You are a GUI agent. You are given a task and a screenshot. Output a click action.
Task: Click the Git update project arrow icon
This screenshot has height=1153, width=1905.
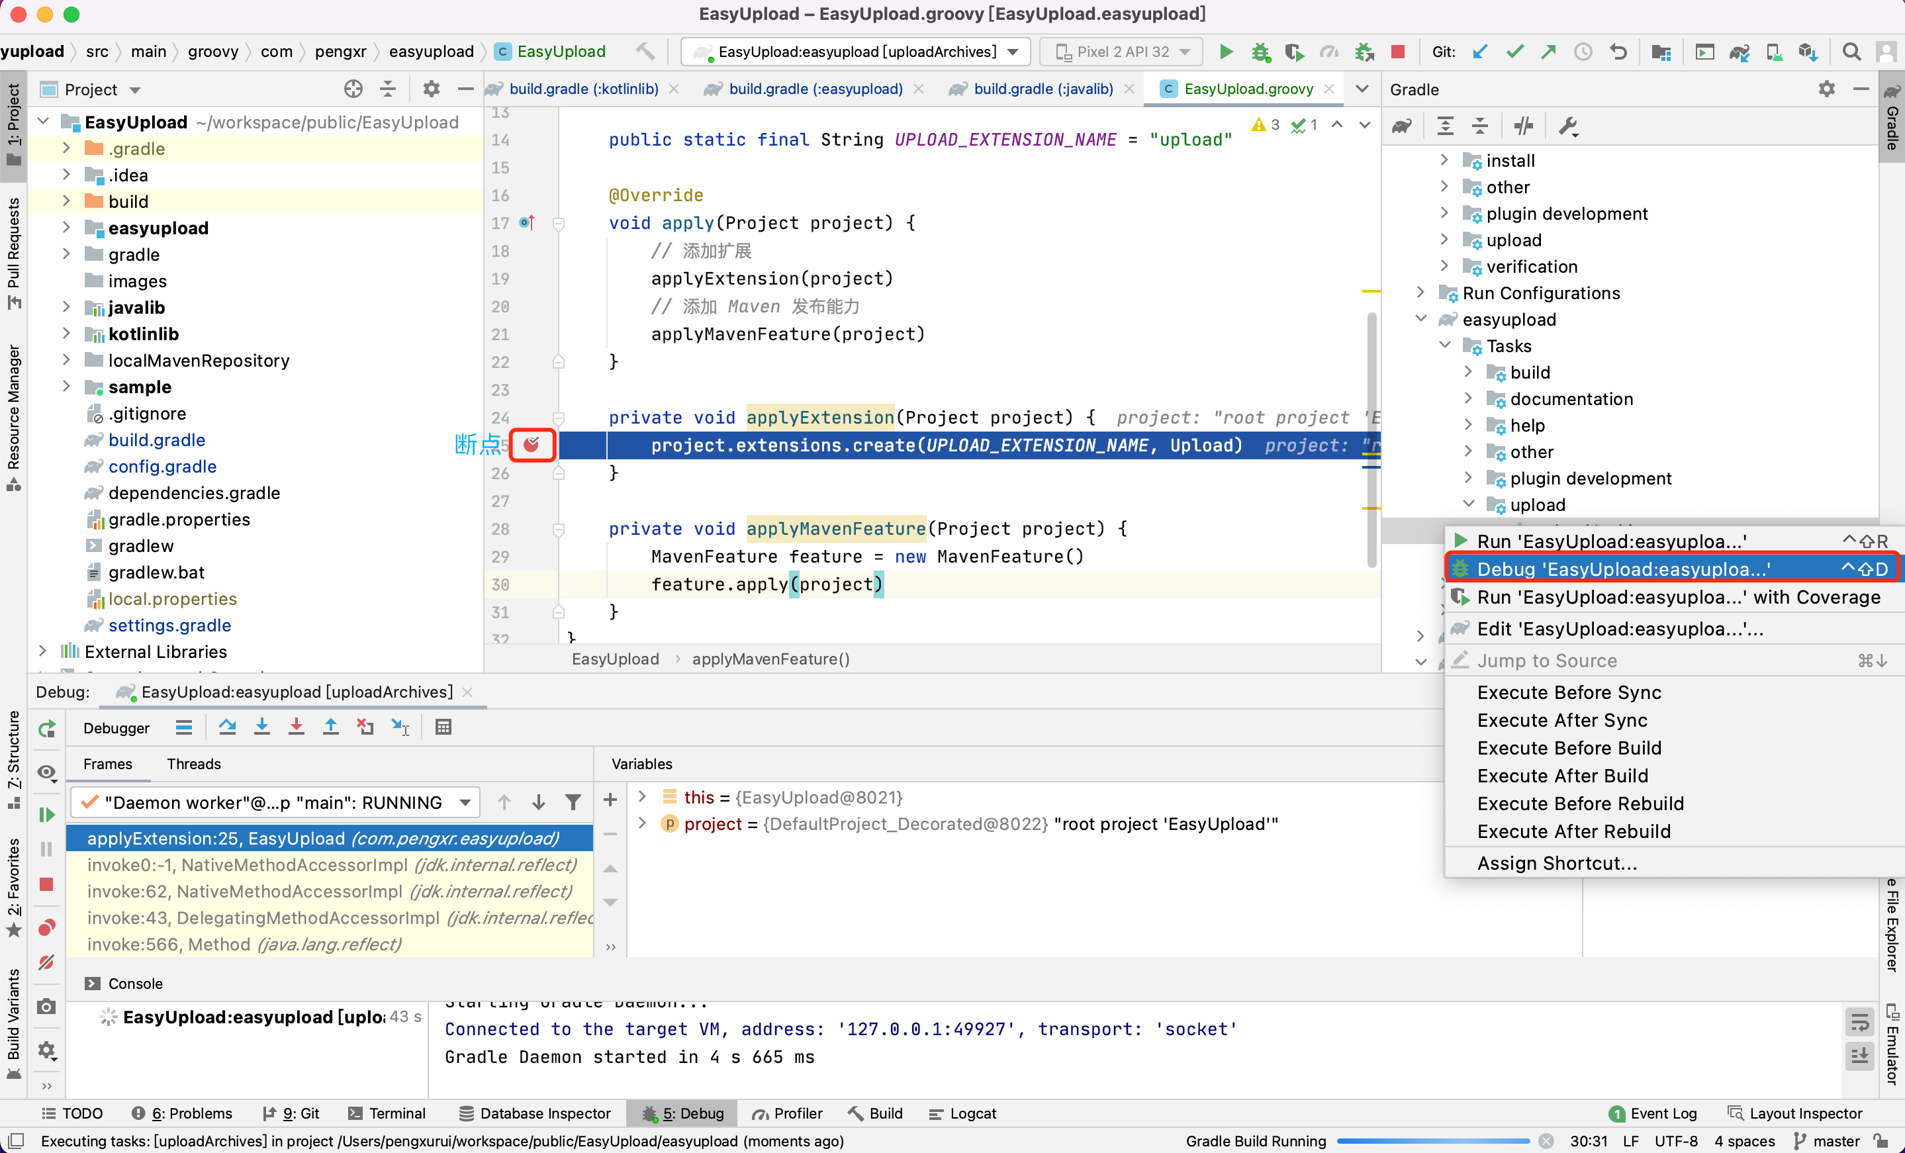point(1480,52)
